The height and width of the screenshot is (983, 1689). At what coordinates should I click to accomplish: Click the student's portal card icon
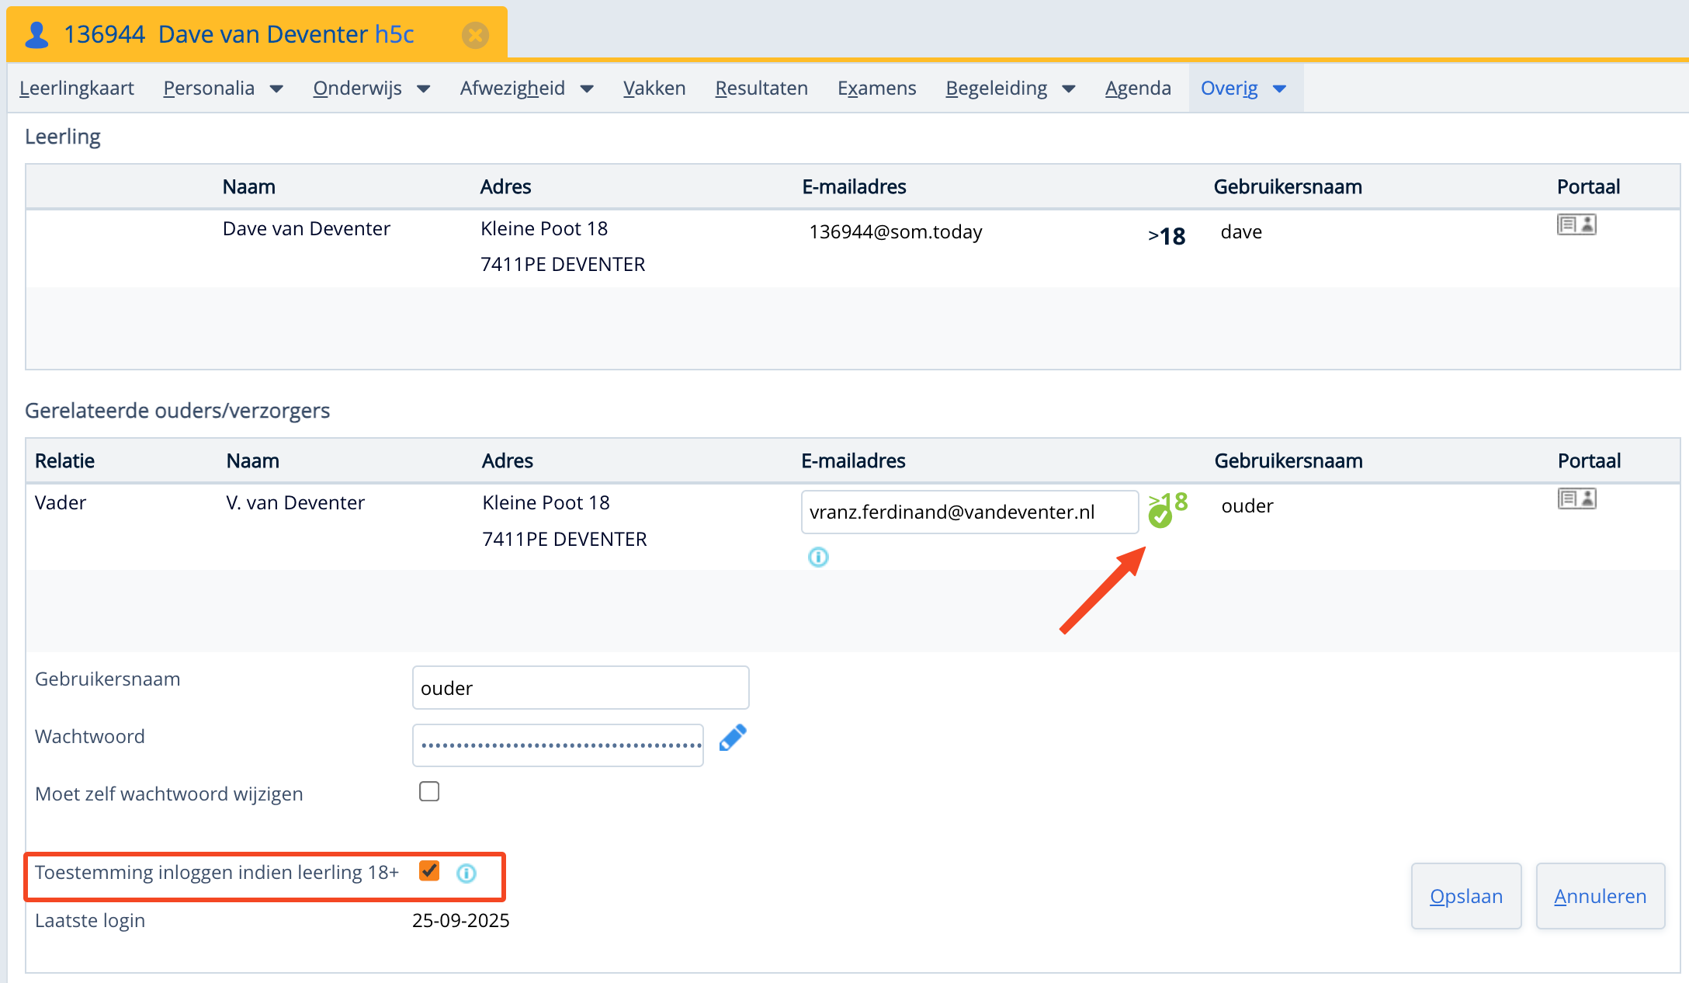(1576, 225)
